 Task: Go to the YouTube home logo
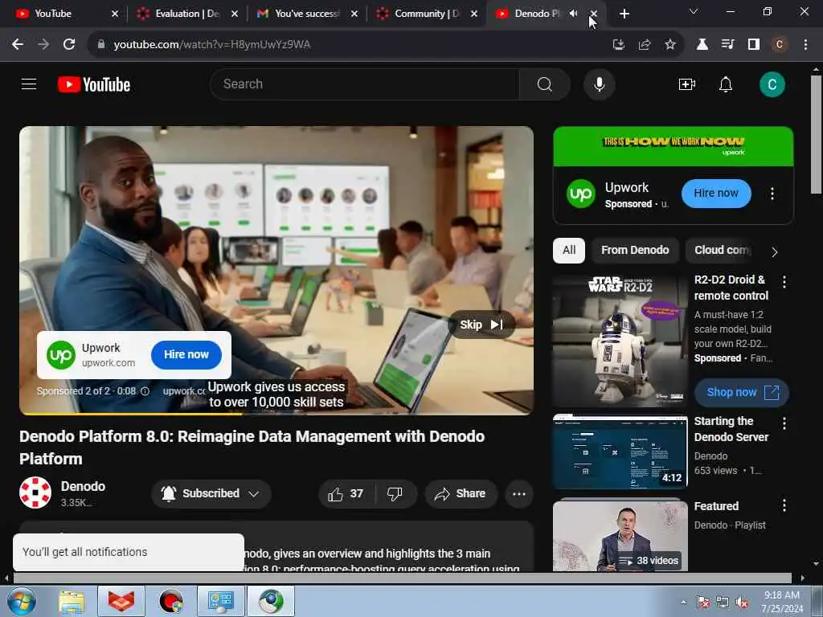pyautogui.click(x=94, y=84)
